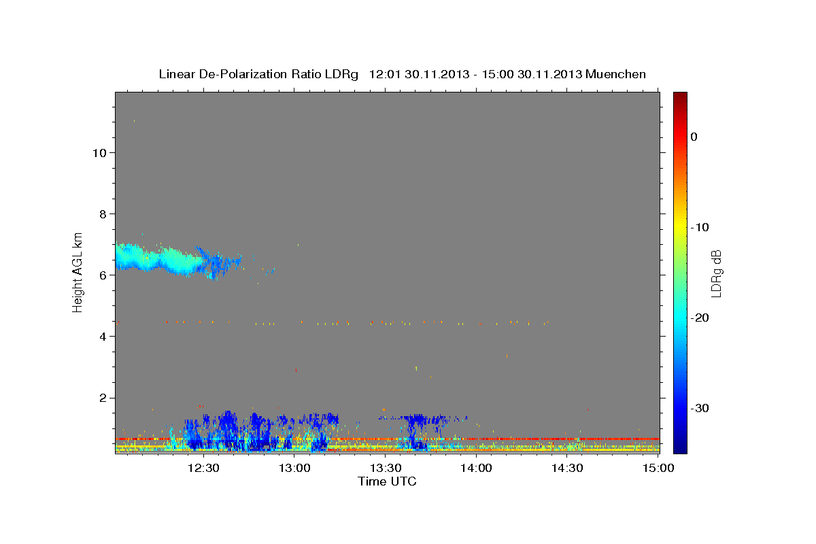Click the blue low-level echo near 12:40
The height and width of the screenshot is (544, 816).
[x=228, y=430]
